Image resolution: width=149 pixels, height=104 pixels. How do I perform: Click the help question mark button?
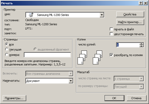[141, 3]
